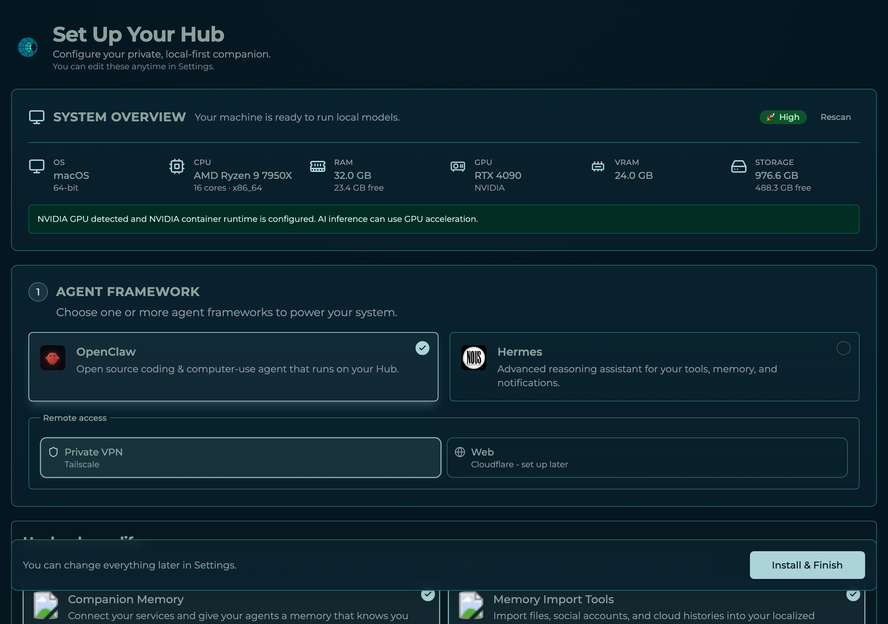Click the Private VPN shield icon

pyautogui.click(x=53, y=452)
